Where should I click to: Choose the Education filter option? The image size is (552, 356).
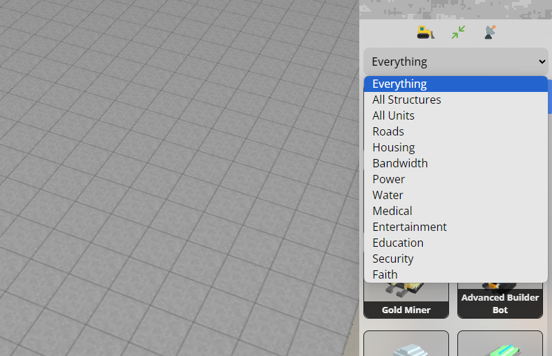(456, 242)
